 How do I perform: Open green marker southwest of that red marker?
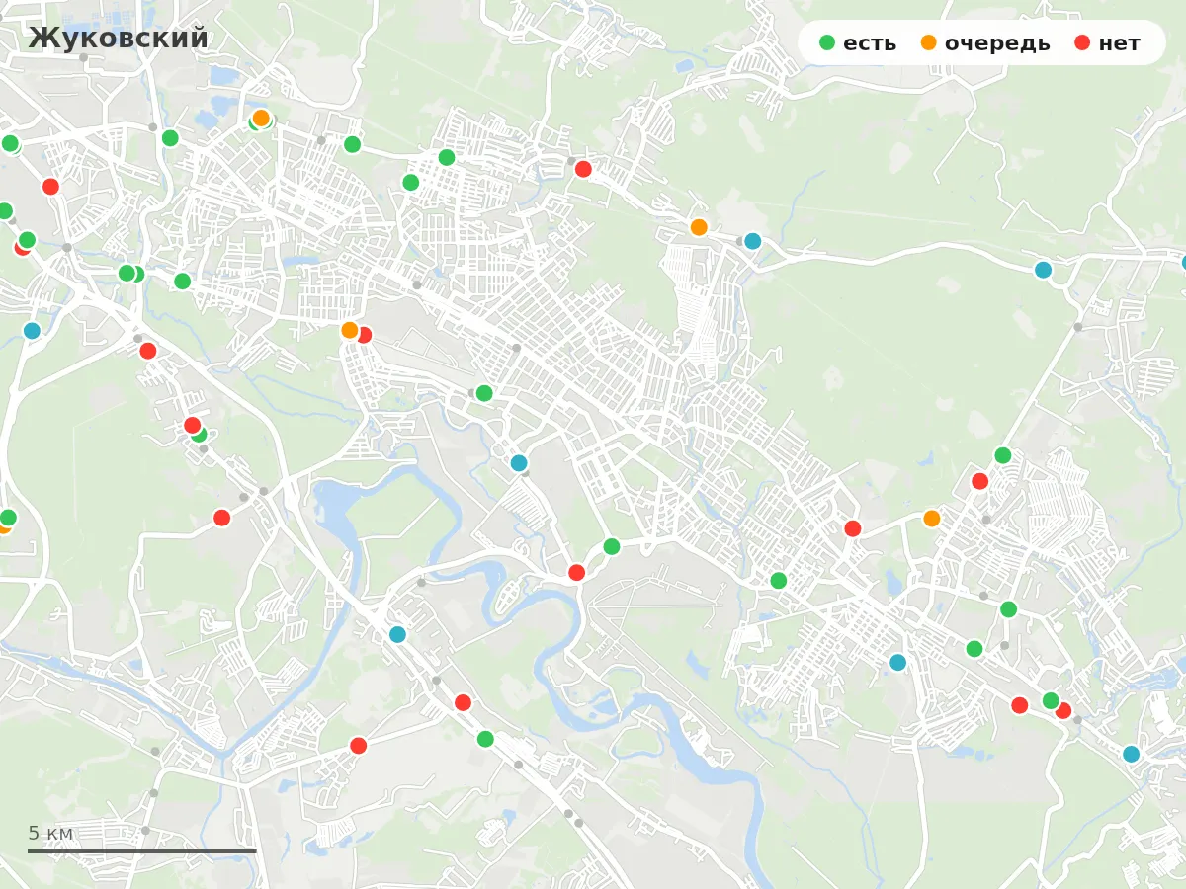[778, 581]
